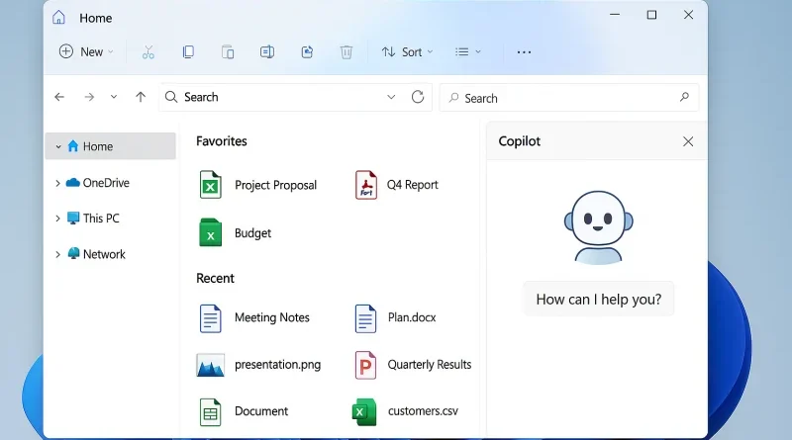Click the Cut scissors icon

(148, 52)
